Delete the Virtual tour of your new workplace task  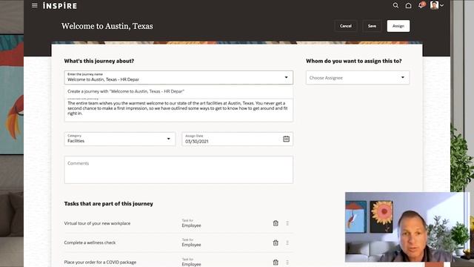click(x=276, y=223)
